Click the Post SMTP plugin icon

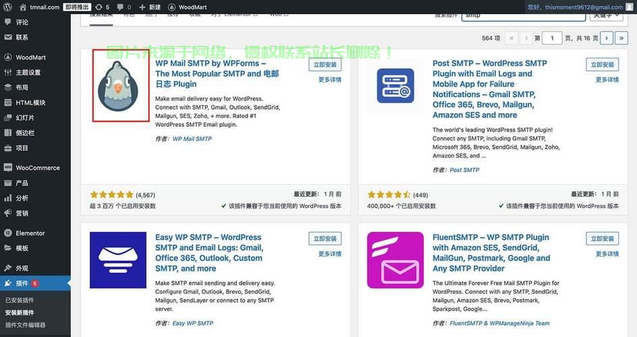pyautogui.click(x=395, y=87)
